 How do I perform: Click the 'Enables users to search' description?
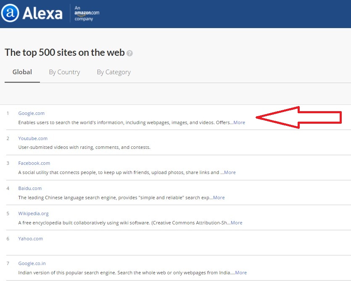click(126, 122)
